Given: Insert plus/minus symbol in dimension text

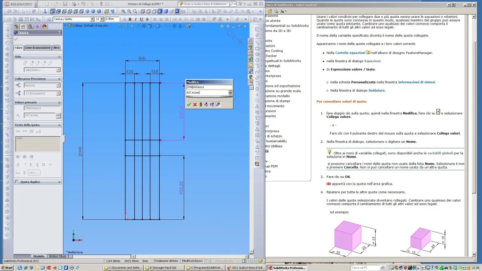Looking at the screenshot, I should [x=31, y=165].
